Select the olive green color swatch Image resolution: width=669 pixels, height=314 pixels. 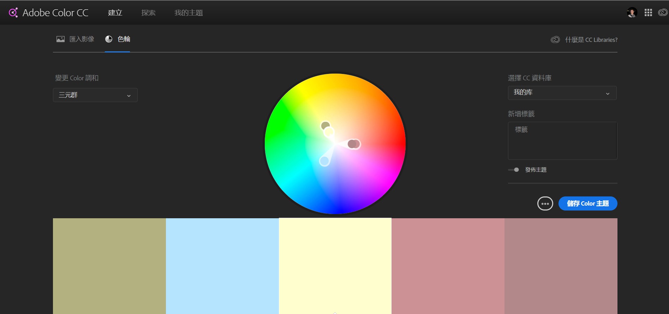coord(109,266)
